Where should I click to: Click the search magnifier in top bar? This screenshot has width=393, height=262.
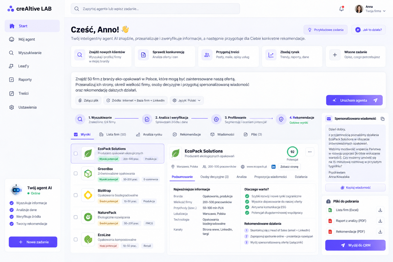(x=77, y=9)
